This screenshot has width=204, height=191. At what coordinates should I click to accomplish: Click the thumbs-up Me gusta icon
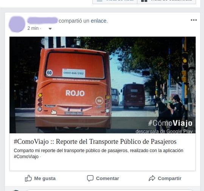pos(28,178)
